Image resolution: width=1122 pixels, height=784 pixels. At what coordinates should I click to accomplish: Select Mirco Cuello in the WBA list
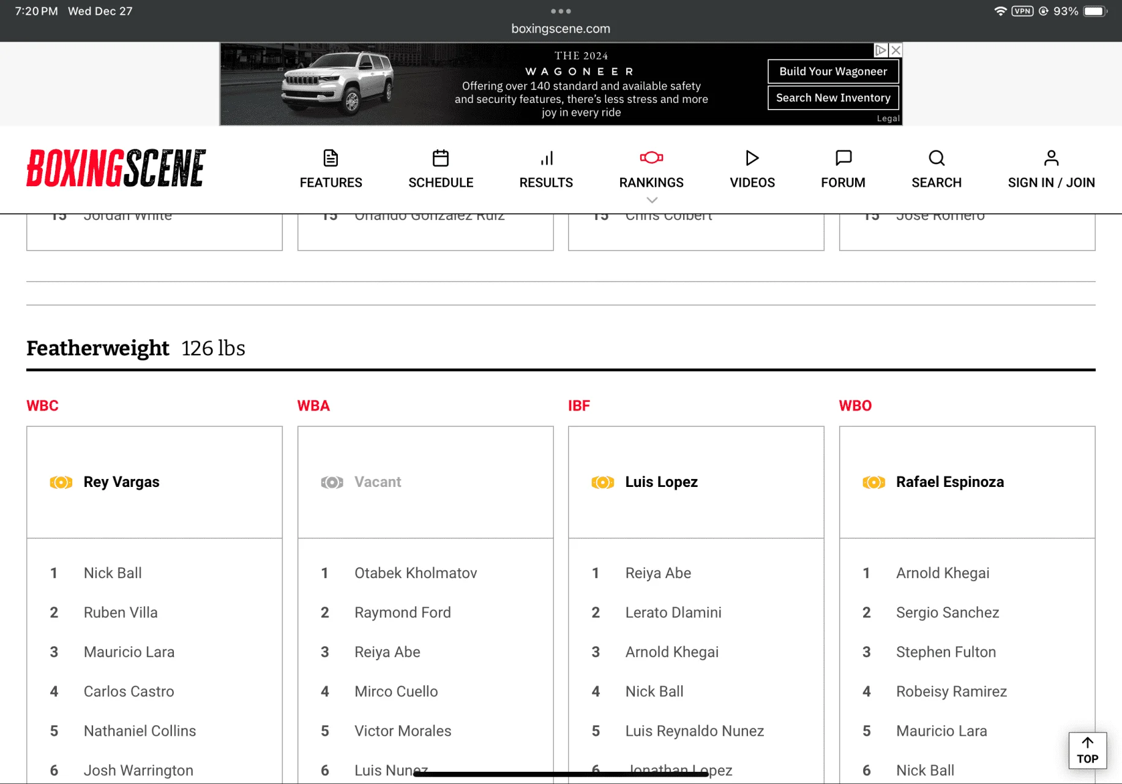pyautogui.click(x=396, y=692)
